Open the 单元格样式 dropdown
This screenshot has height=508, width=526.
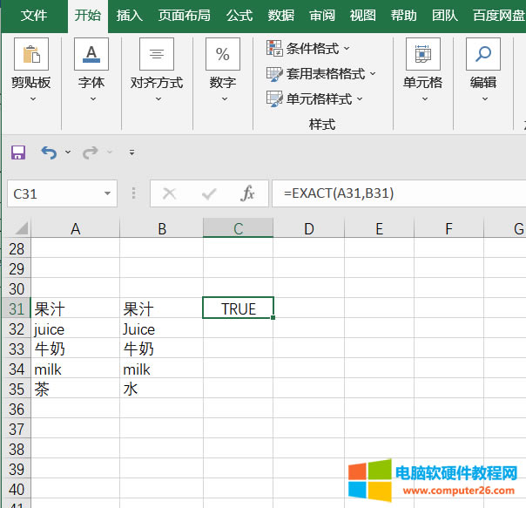[314, 98]
